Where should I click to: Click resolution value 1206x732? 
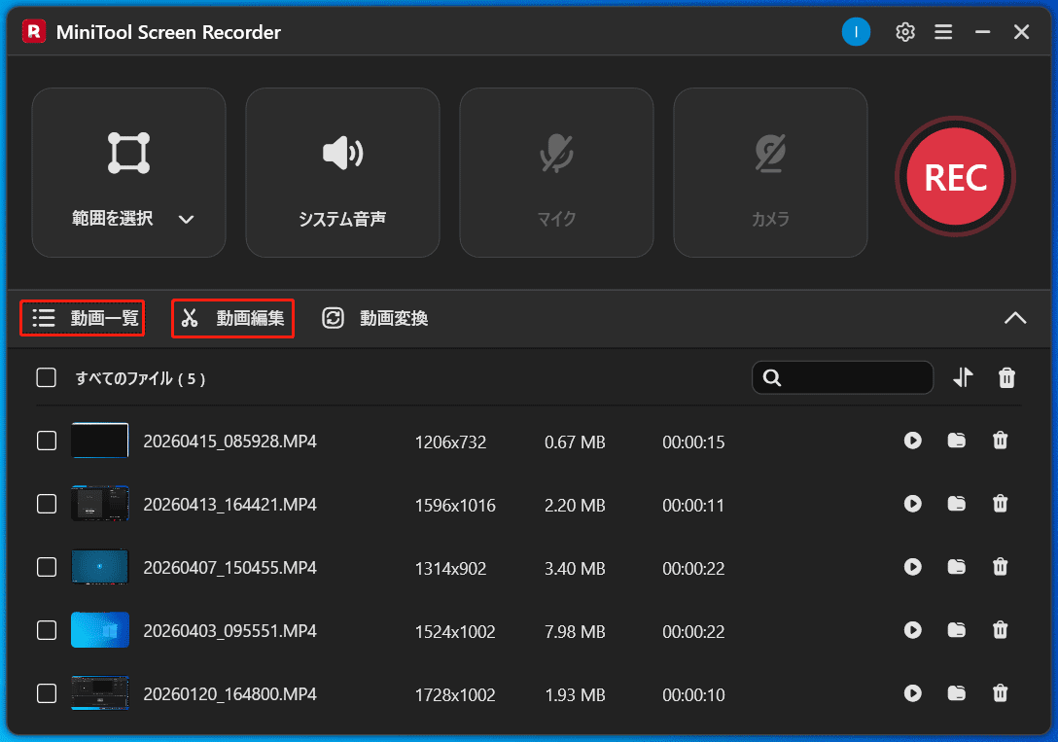(x=451, y=442)
